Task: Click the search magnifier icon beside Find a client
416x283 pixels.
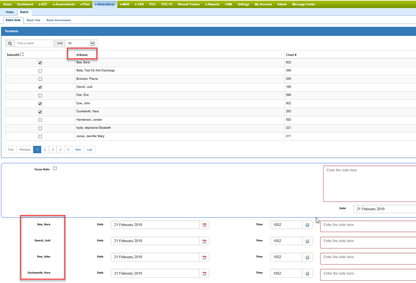Action: point(10,43)
